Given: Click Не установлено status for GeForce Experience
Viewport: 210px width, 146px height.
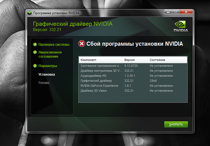Looking at the screenshot, I should click(x=161, y=86).
